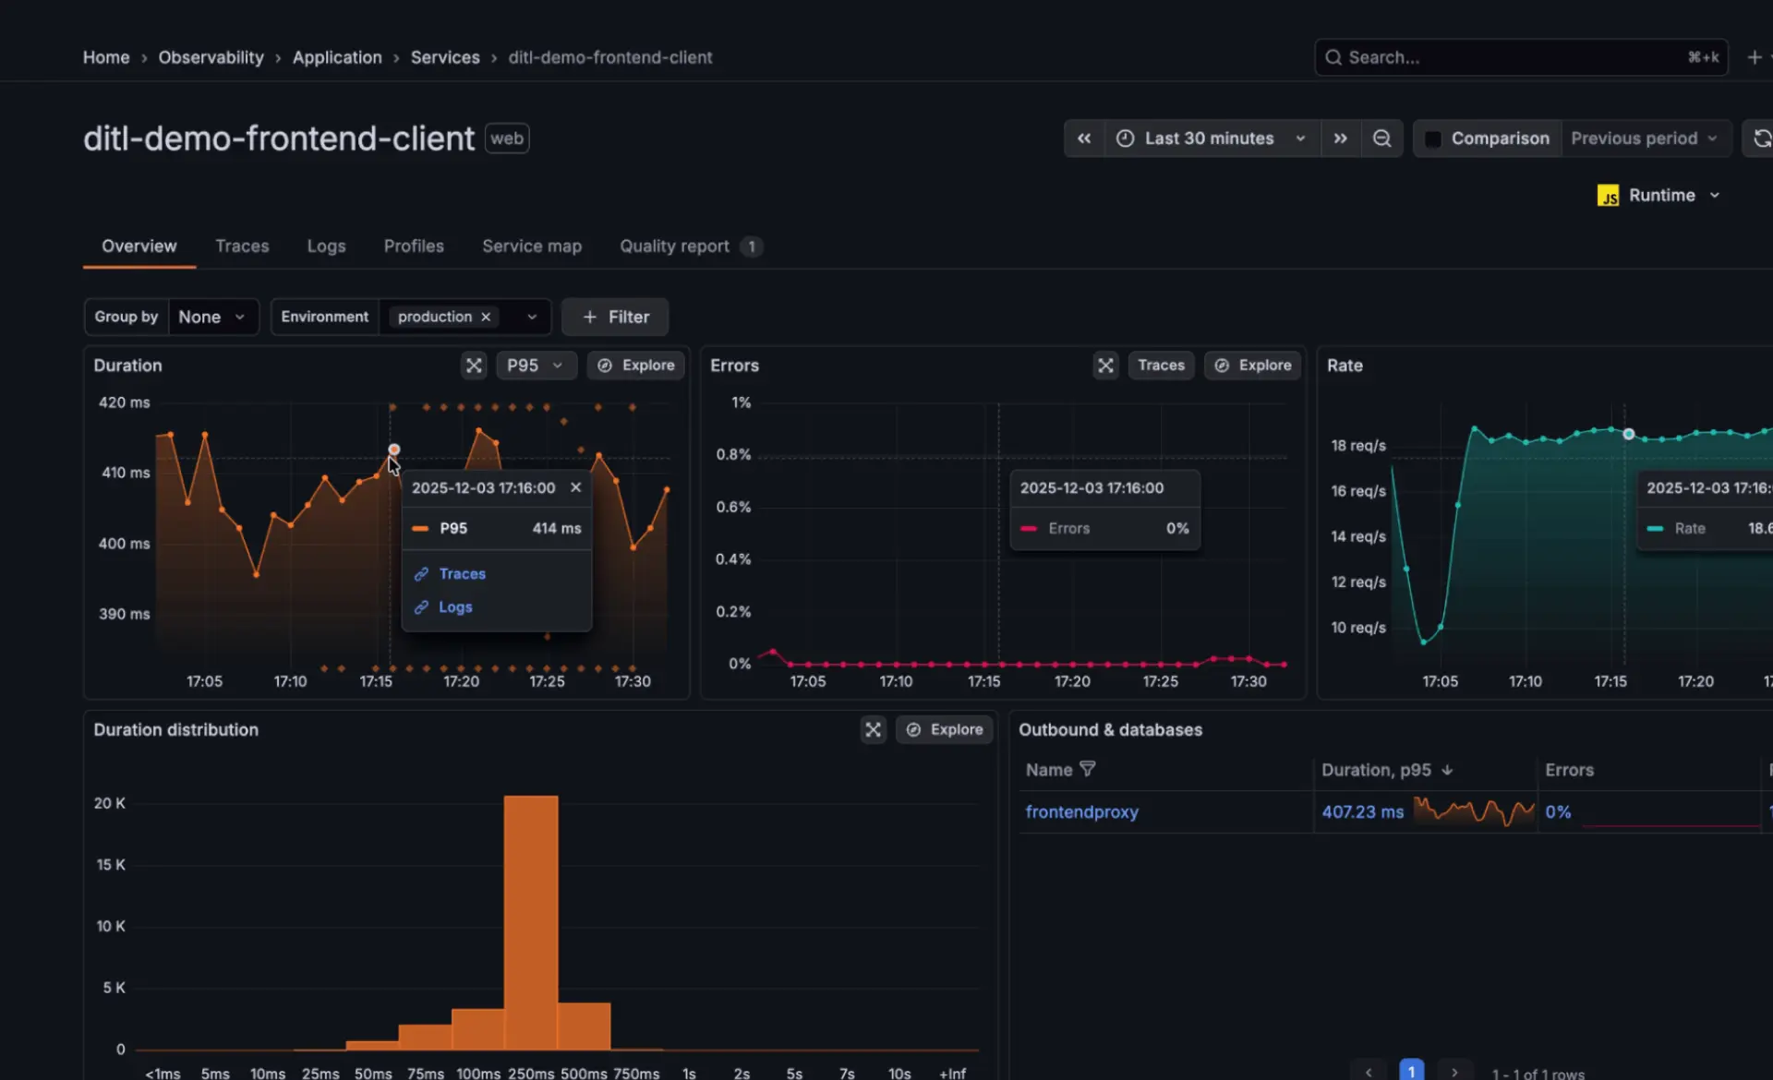Click the plus icon beside search bar
The image size is (1773, 1080).
coord(1755,57)
